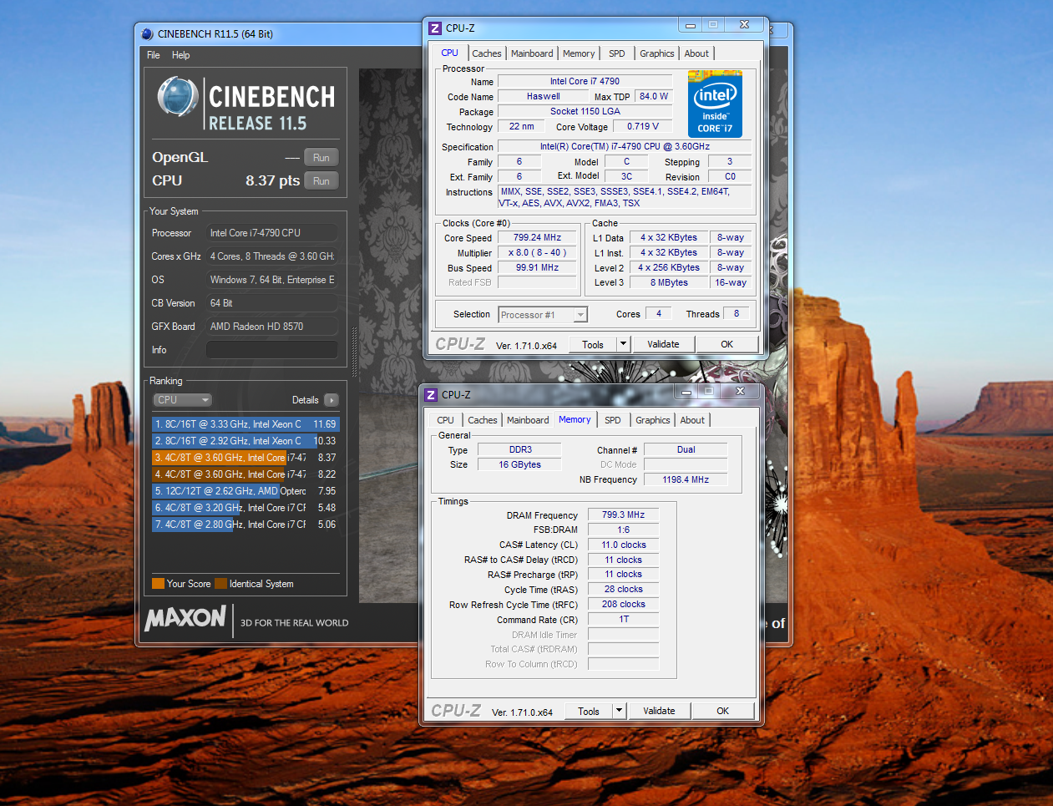Switch to Memory tab in upper CPU-Z window

579,53
